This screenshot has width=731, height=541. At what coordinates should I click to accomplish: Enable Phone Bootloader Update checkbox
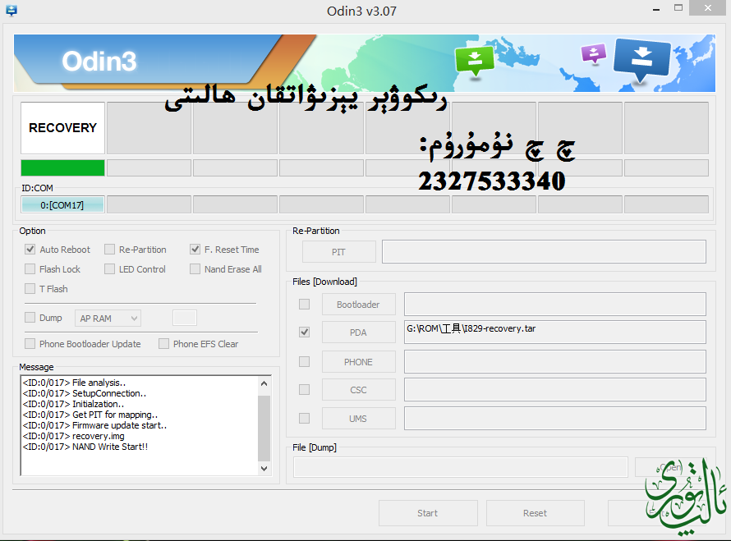coord(30,343)
